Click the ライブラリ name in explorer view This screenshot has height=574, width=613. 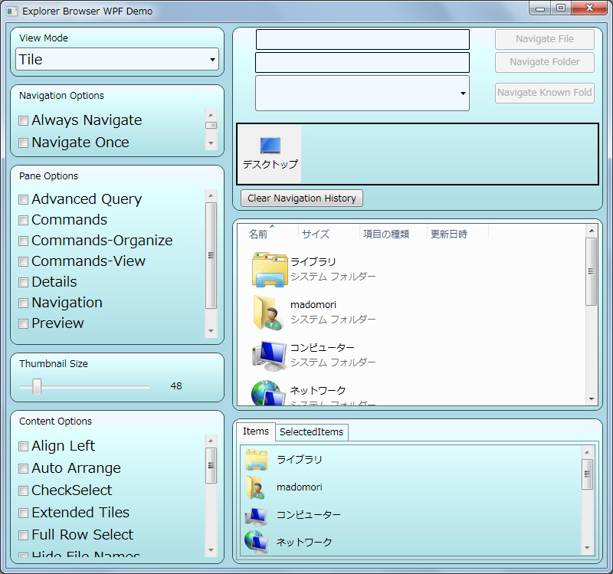[x=313, y=261]
